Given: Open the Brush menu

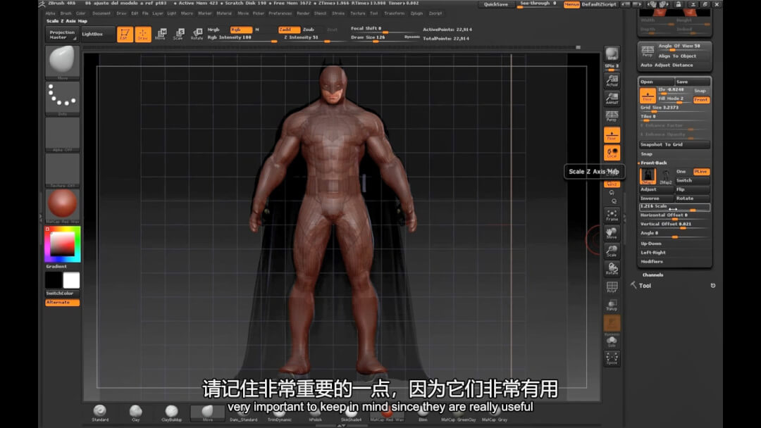Looking at the screenshot, I should 66,13.
